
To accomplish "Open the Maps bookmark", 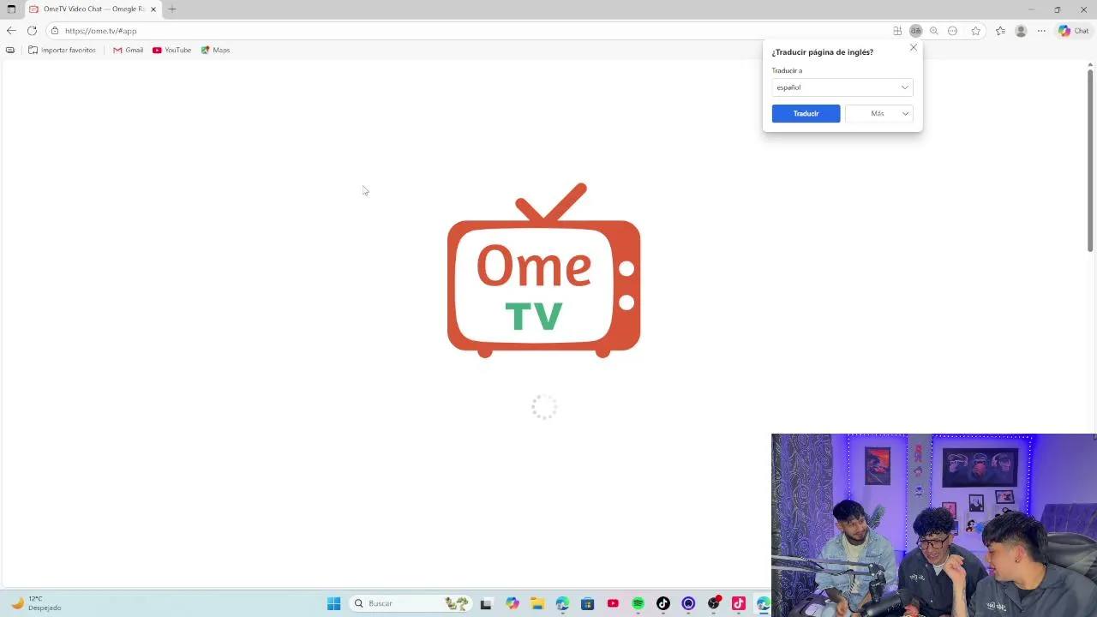I will (215, 51).
